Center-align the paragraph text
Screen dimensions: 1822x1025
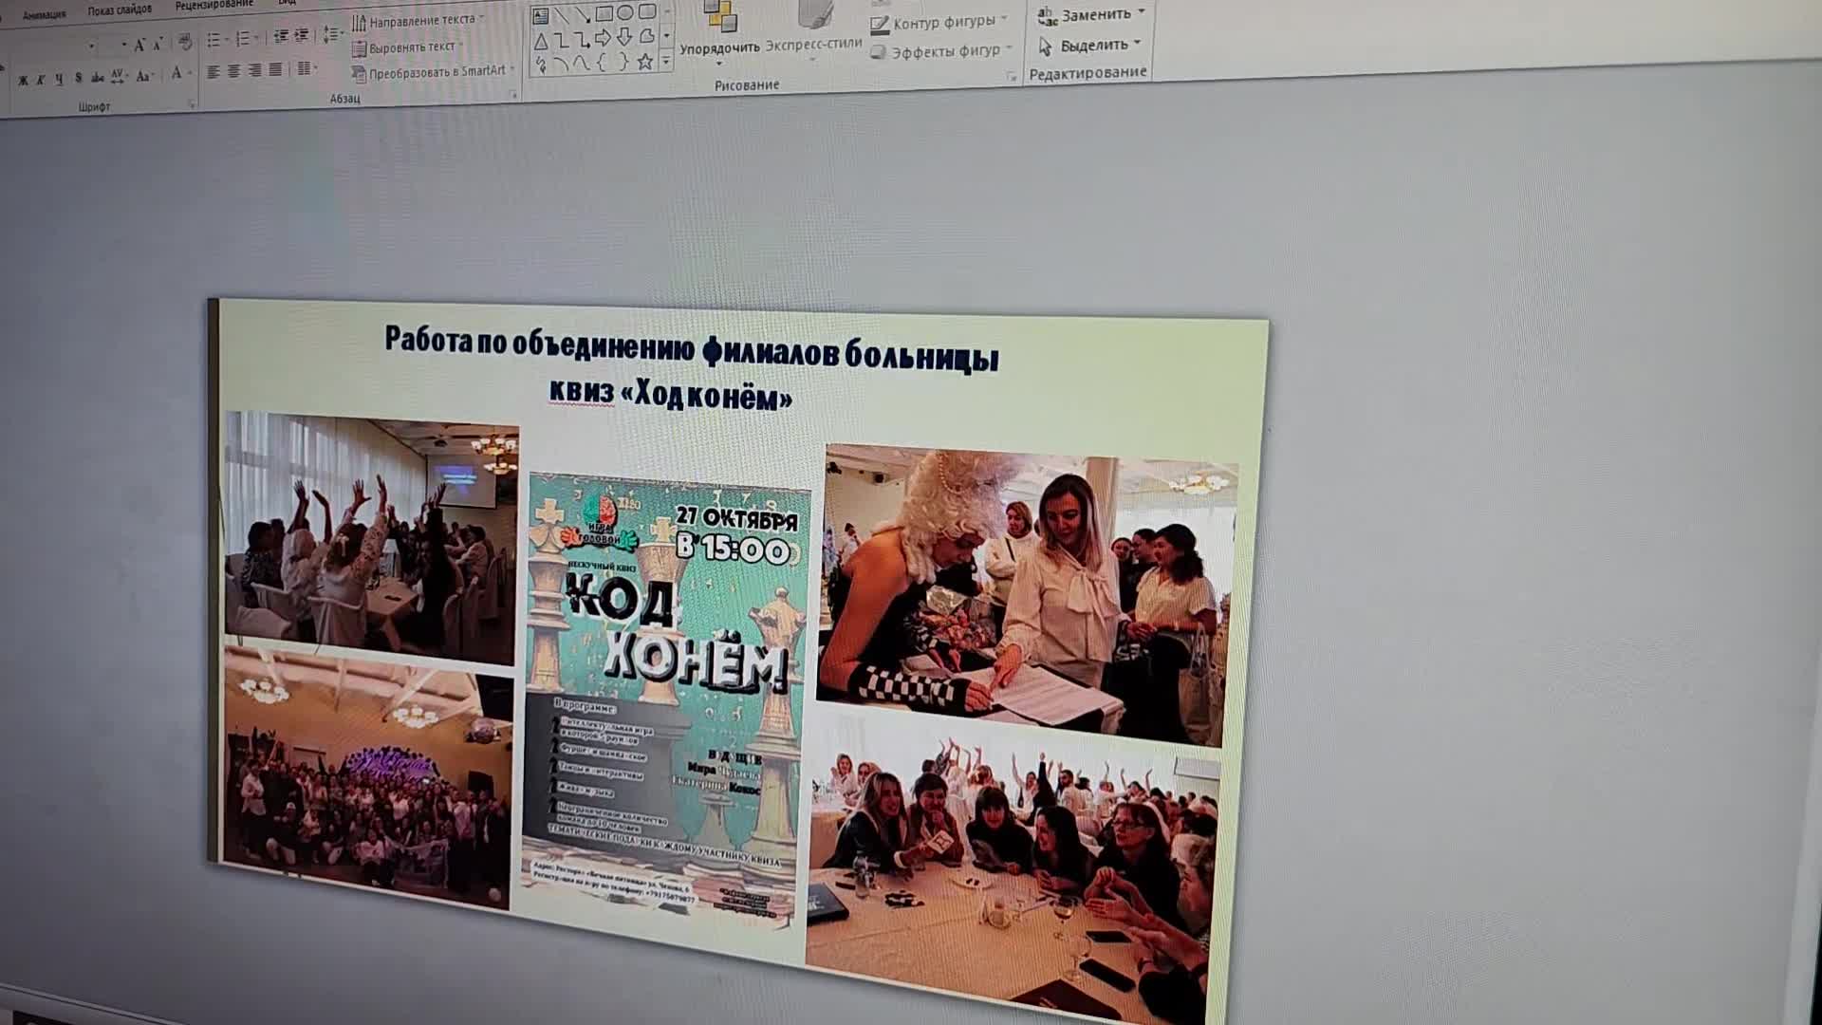pyautogui.click(x=233, y=71)
